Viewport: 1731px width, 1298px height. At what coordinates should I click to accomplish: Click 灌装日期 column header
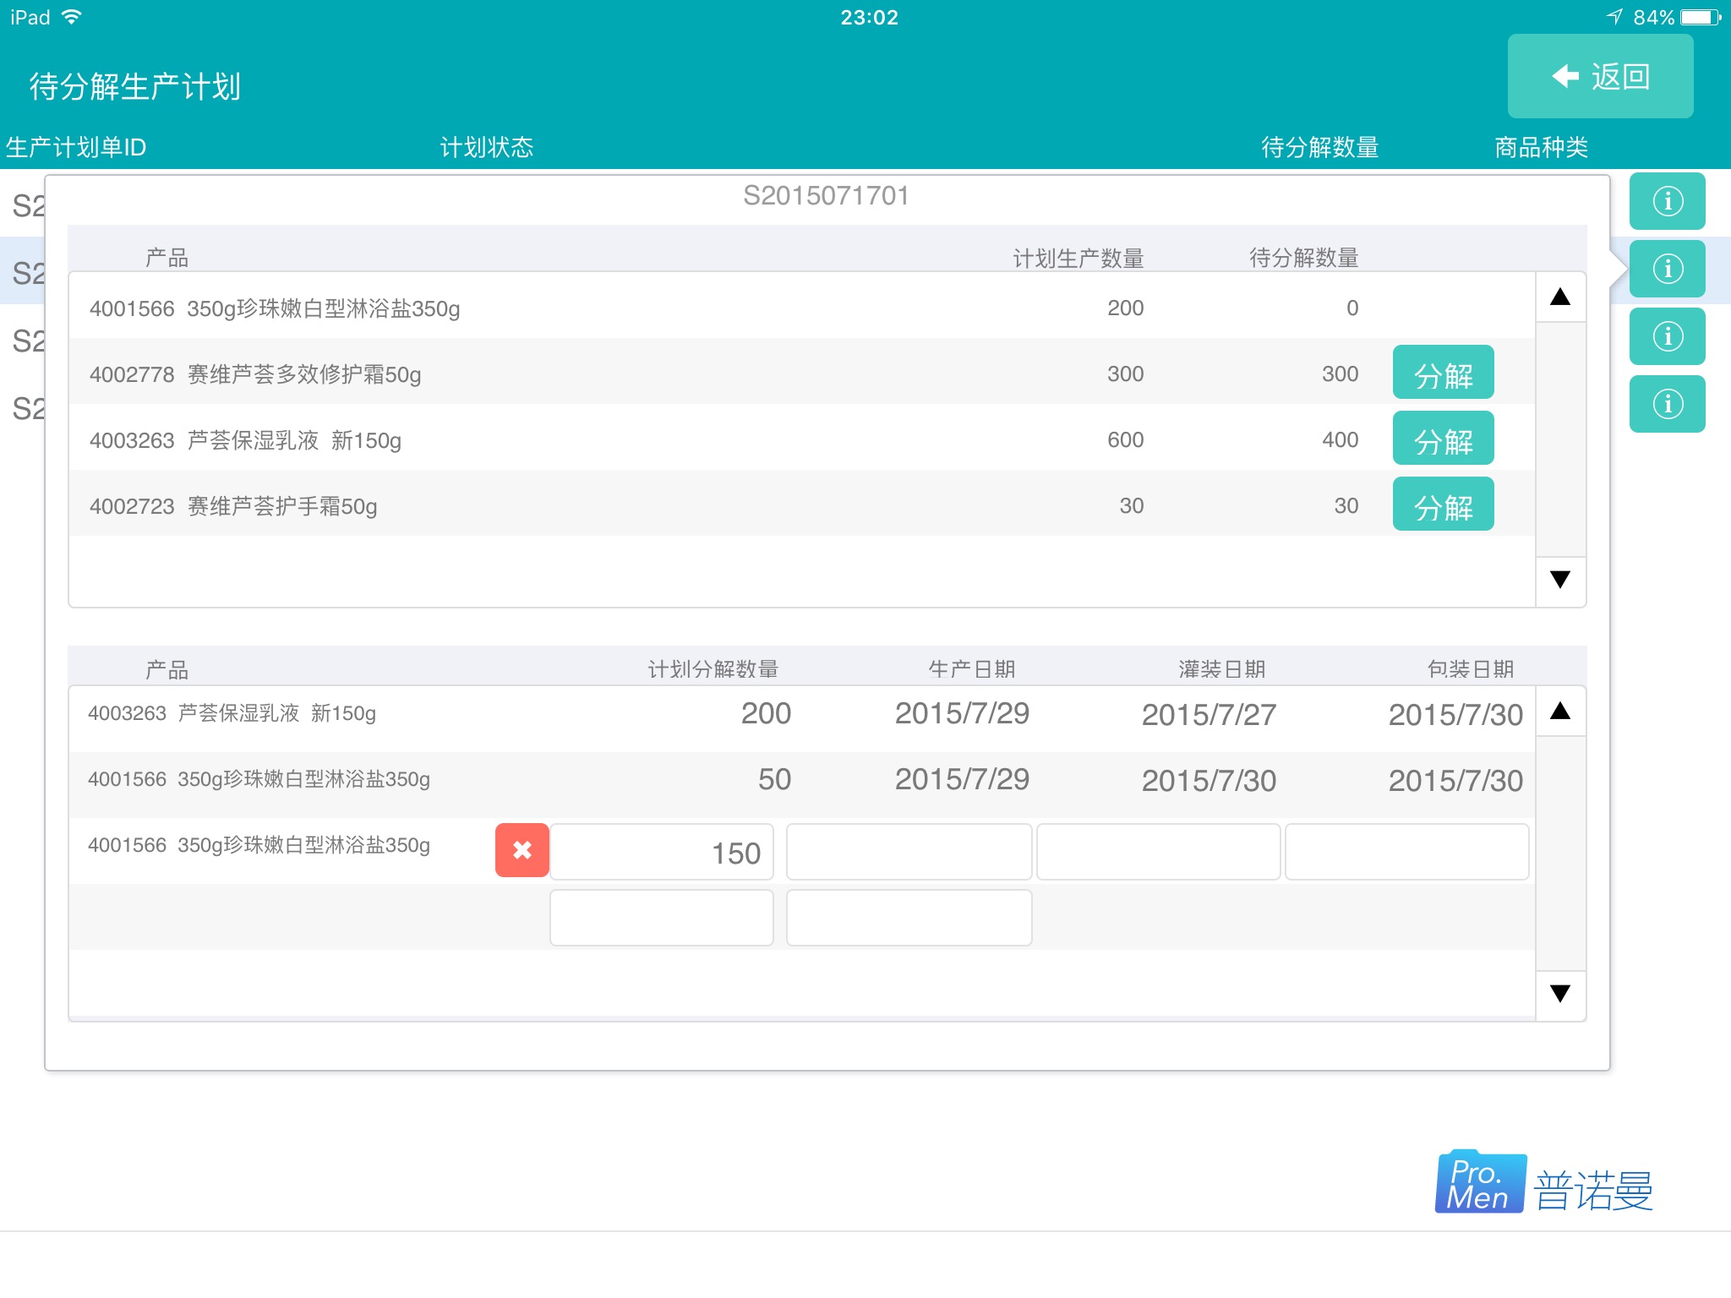click(x=1222, y=669)
